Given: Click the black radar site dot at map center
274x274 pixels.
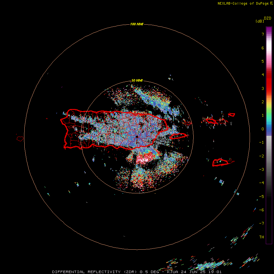Looking at the screenshot, I should tap(137, 137).
